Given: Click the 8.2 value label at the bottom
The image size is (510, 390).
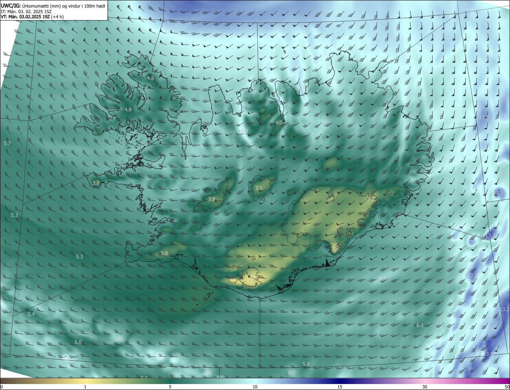Looking at the screenshot, I should point(292,373).
